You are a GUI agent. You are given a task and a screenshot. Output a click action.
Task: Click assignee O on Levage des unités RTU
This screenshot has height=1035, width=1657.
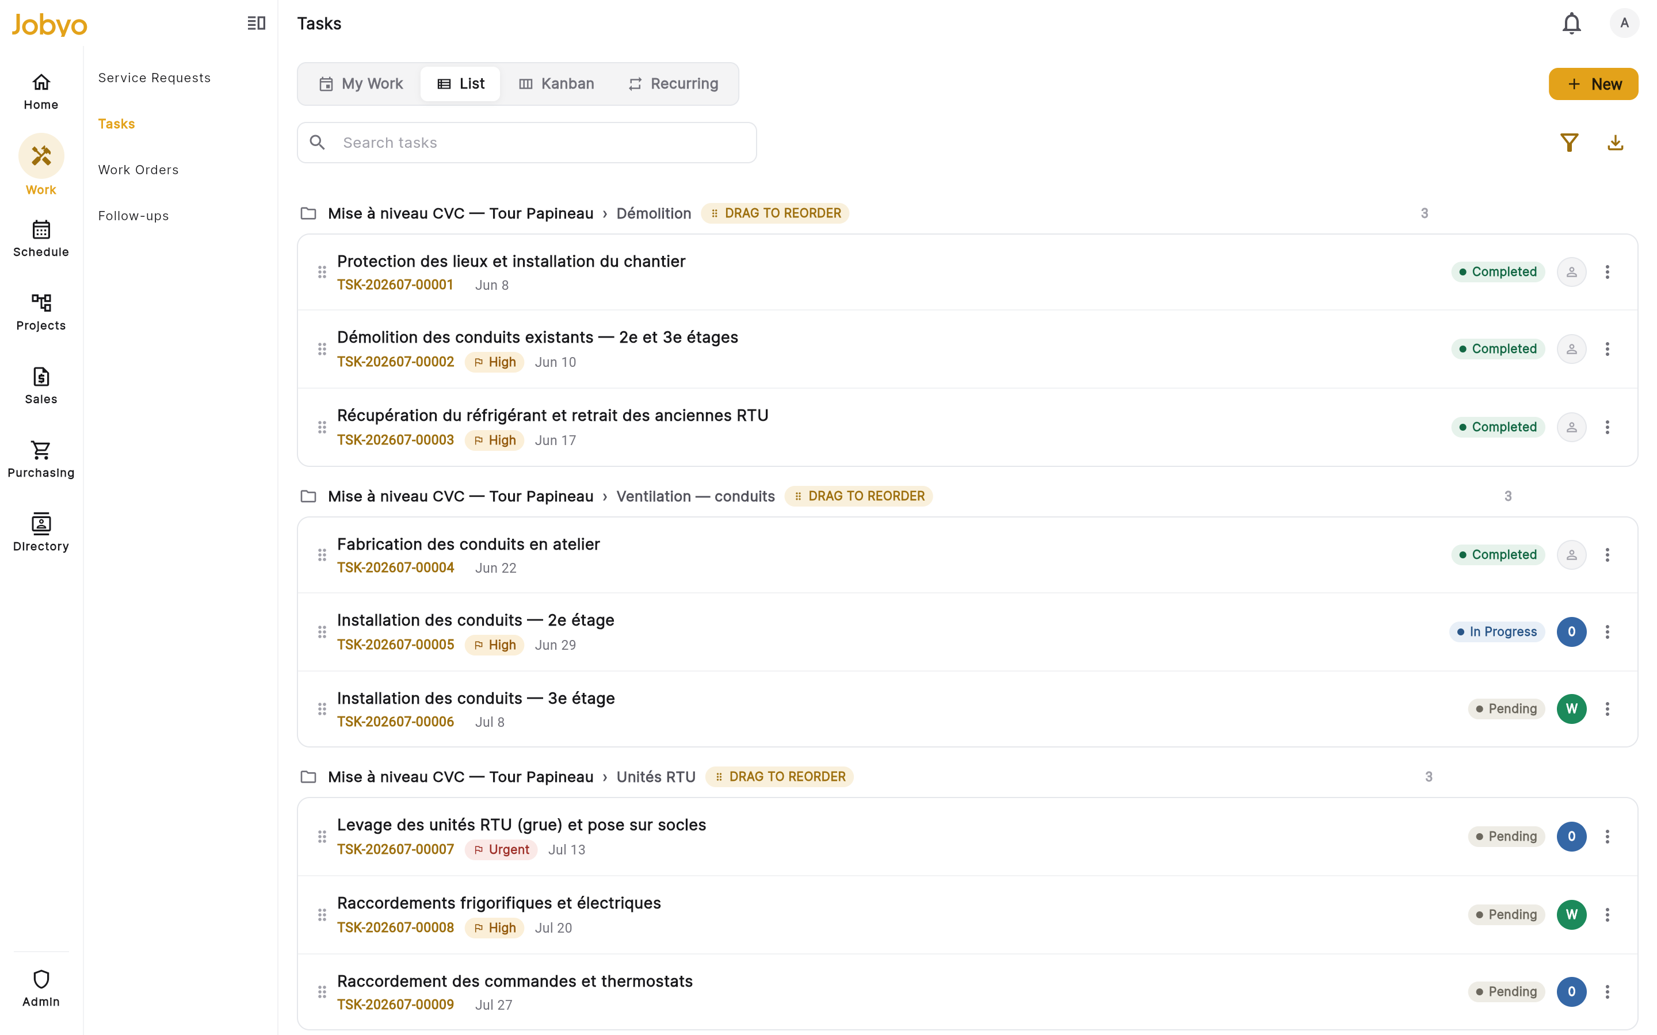(x=1571, y=837)
